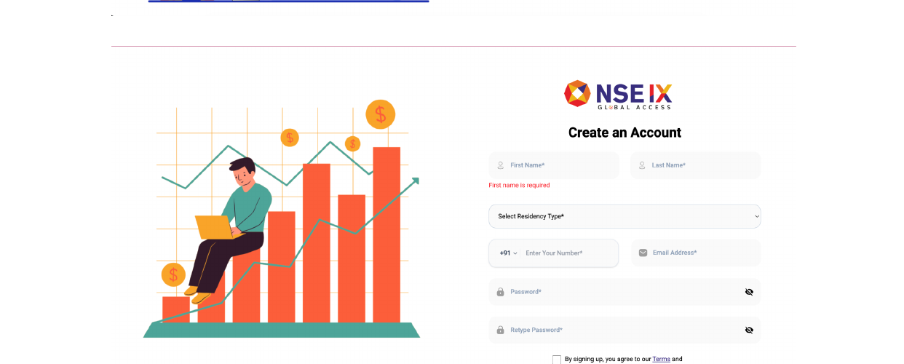904x364 pixels.
Task: Open the Terms link
Action: pyautogui.click(x=661, y=359)
